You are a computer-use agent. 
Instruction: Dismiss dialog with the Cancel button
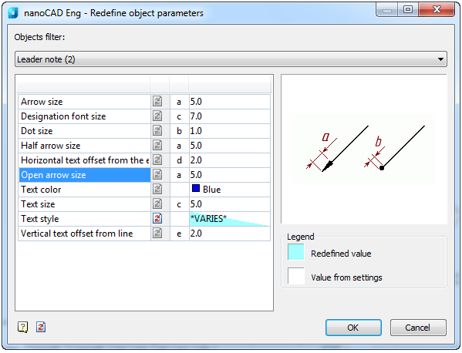pyautogui.click(x=418, y=328)
